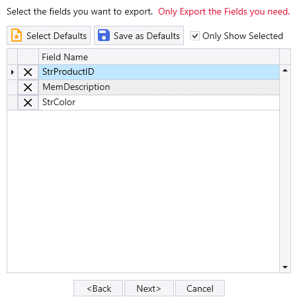This screenshot has width=299, height=299.
Task: Click the Select Defaults star document icon
Action: point(17,35)
